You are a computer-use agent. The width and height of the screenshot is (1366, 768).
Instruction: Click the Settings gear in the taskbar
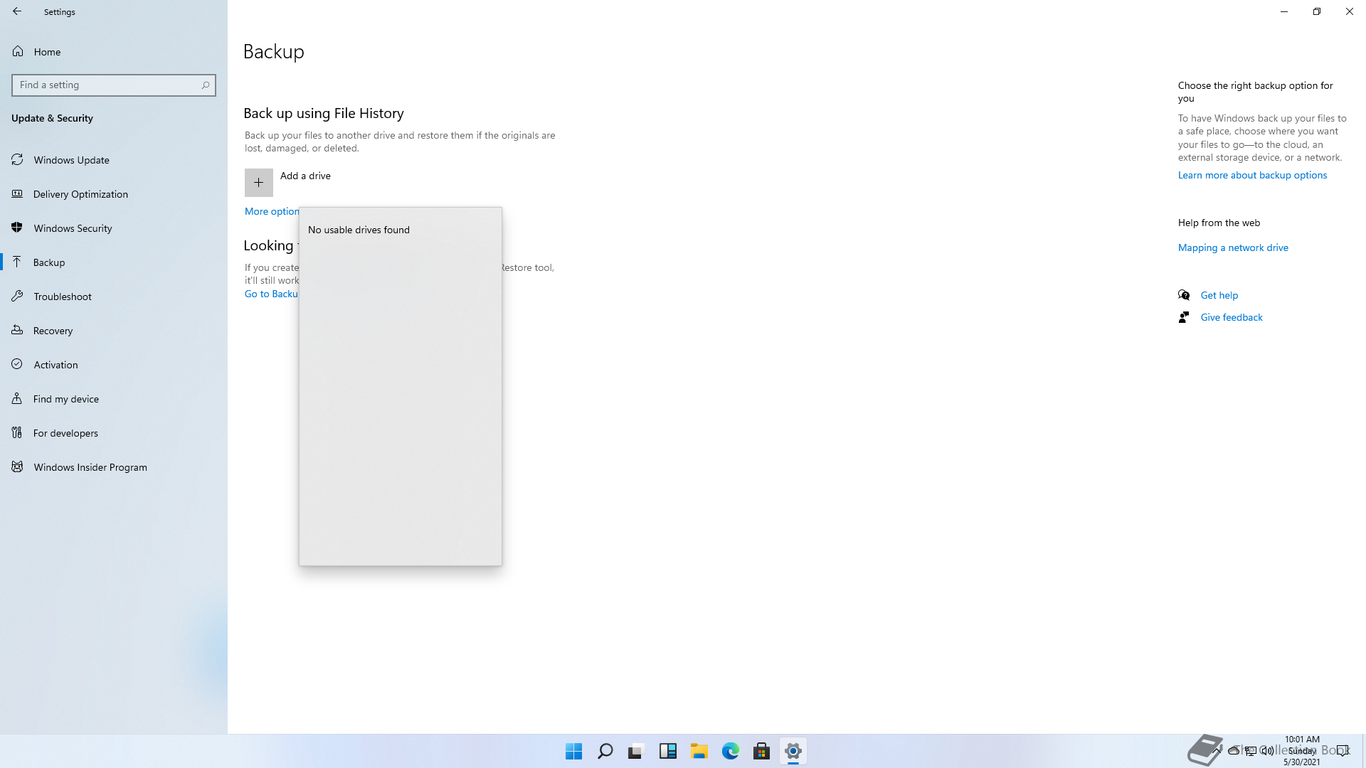[x=793, y=751]
